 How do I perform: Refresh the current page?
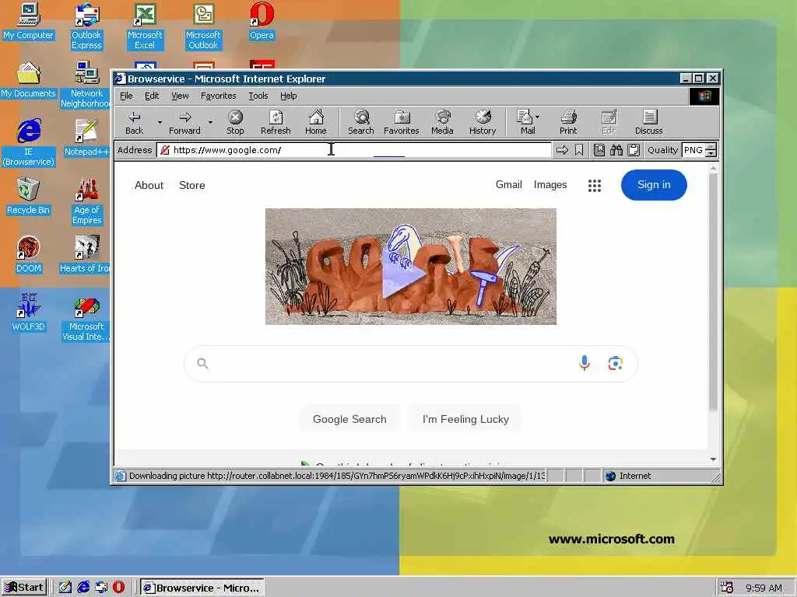[276, 123]
